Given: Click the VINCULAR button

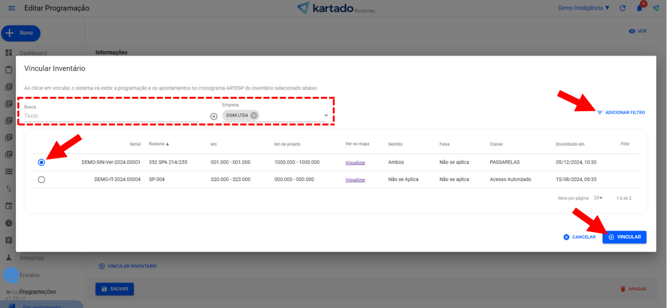Looking at the screenshot, I should pyautogui.click(x=624, y=237).
